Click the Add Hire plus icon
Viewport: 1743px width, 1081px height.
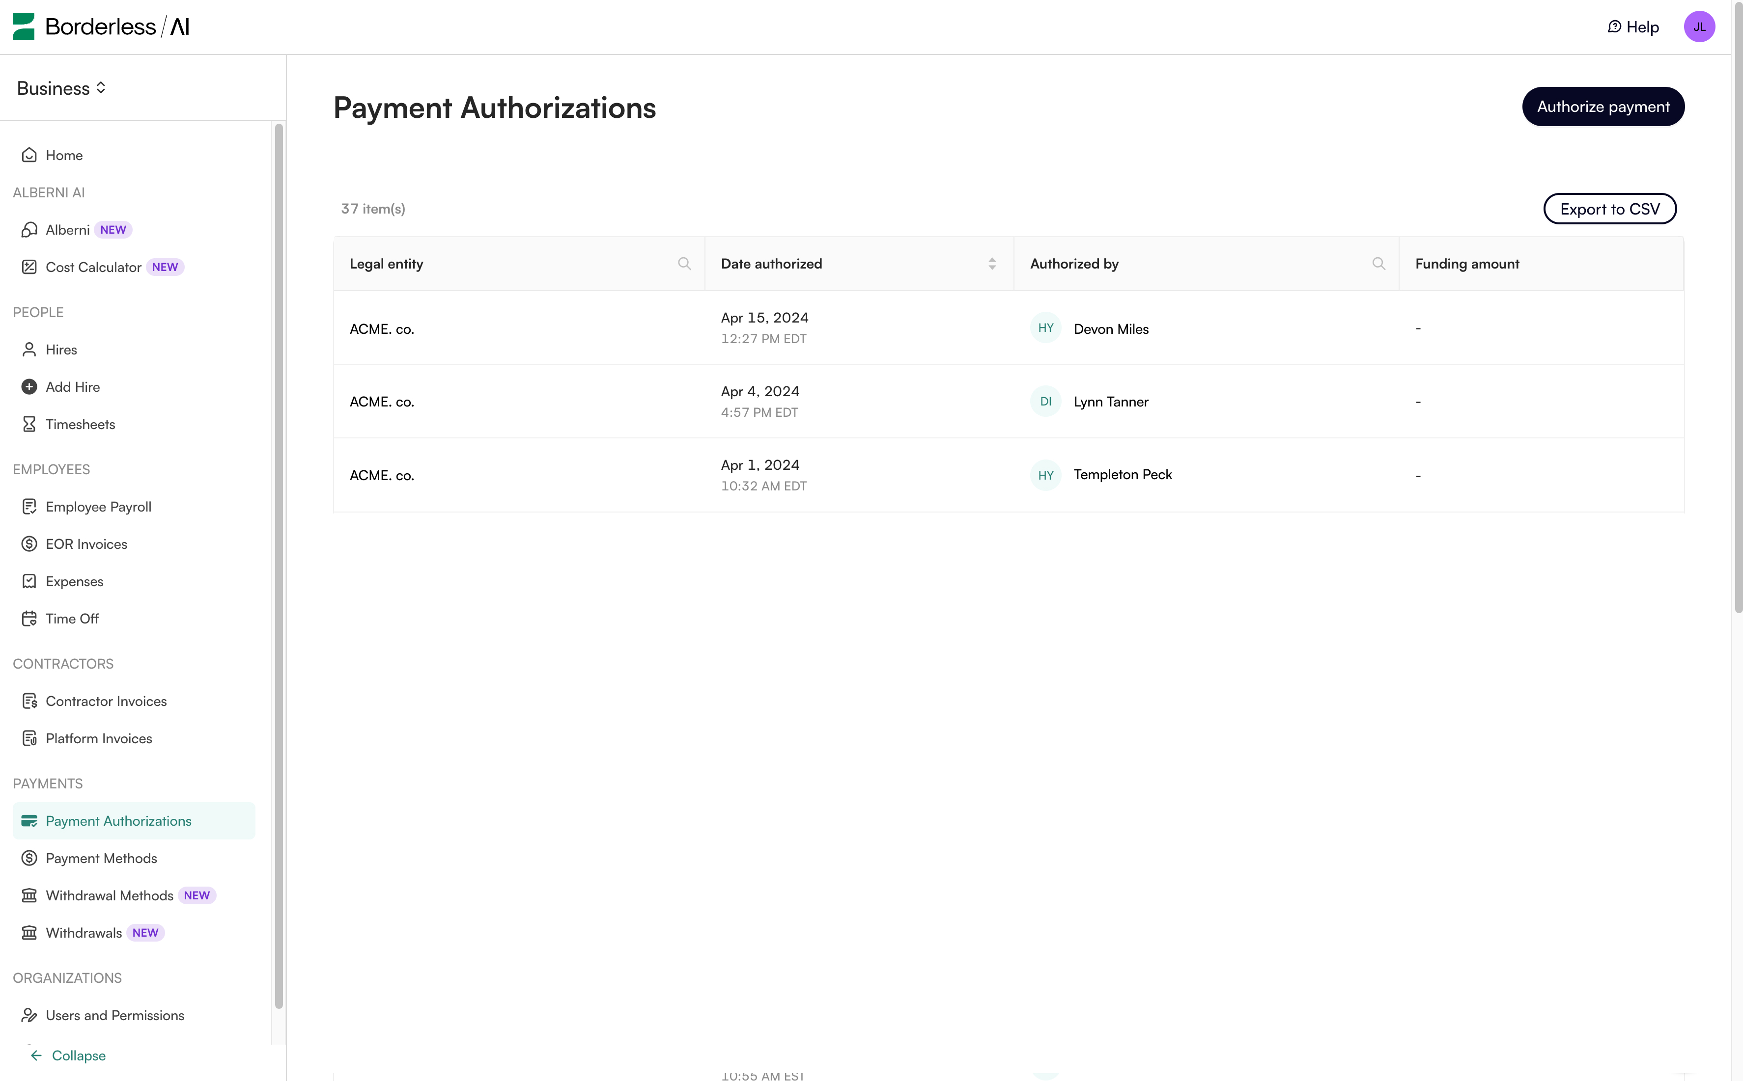pos(29,386)
